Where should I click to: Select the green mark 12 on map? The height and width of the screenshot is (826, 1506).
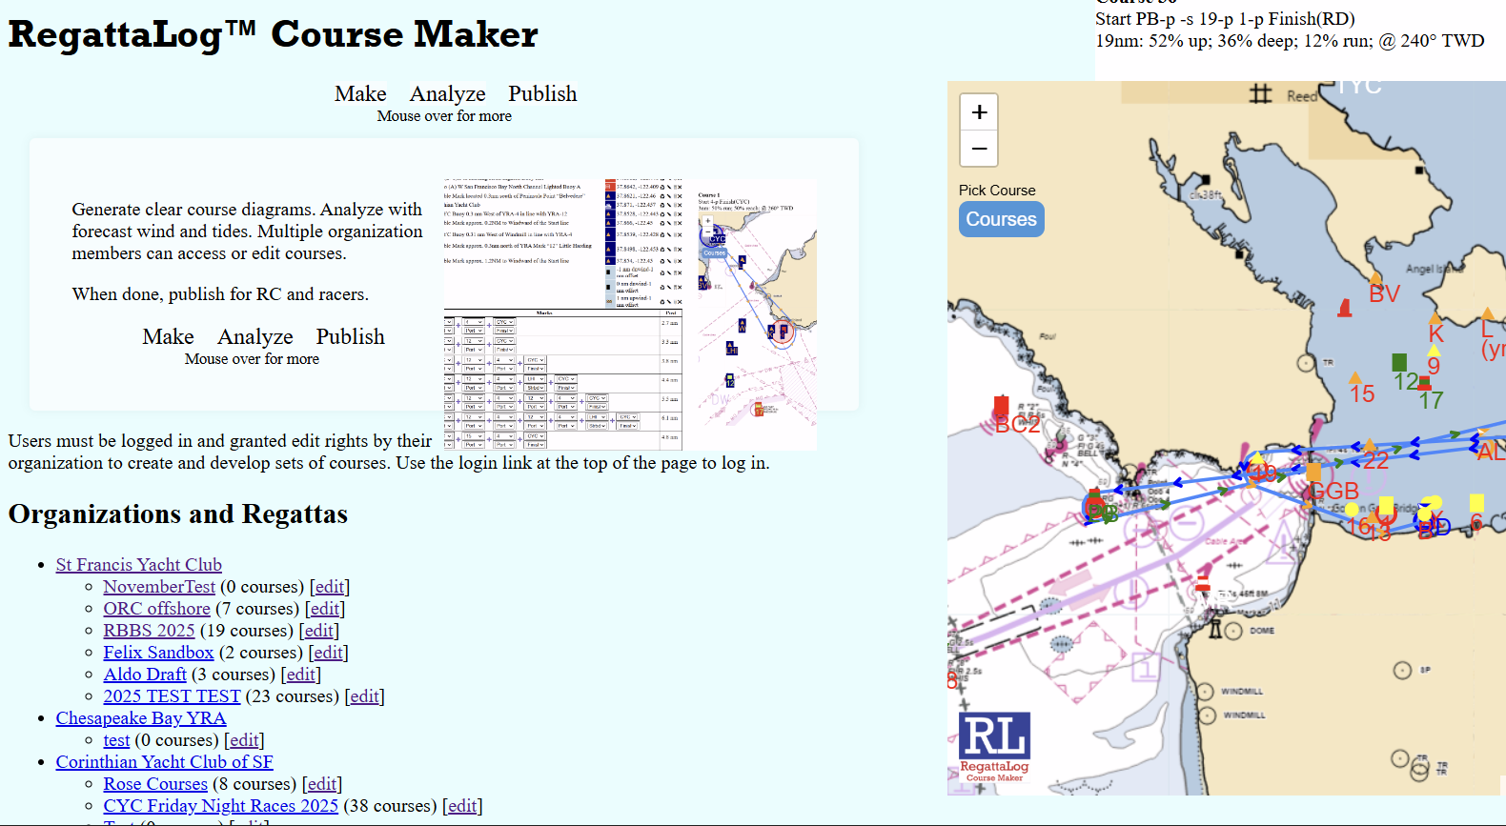[1399, 362]
